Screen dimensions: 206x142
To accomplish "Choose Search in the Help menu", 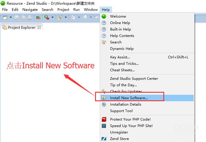I will point(147,42).
